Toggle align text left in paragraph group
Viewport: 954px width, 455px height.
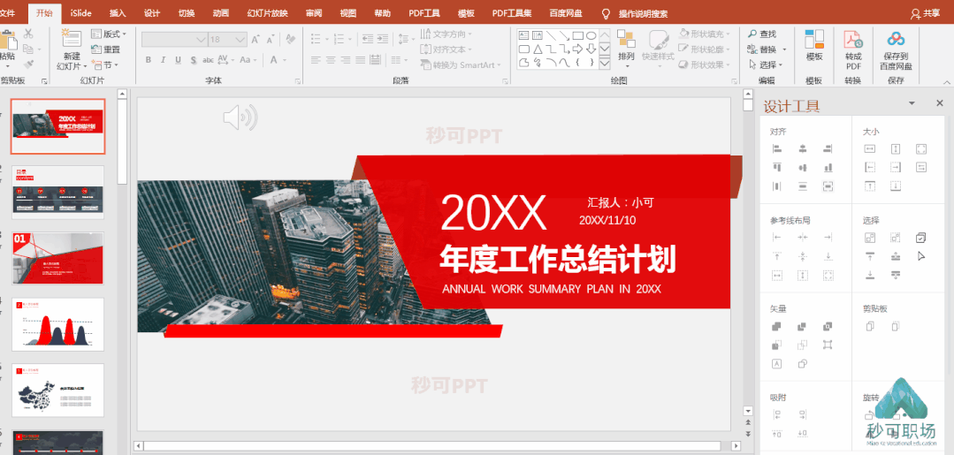(x=316, y=59)
